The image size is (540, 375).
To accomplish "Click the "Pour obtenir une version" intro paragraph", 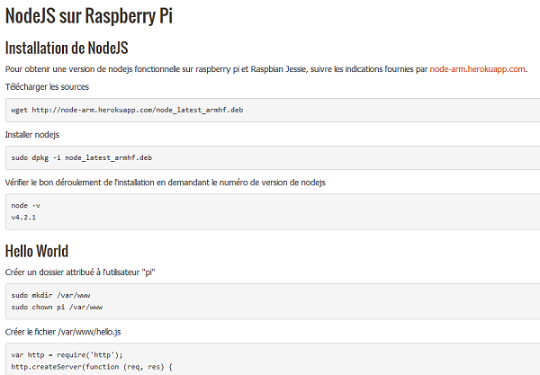I will [x=266, y=69].
